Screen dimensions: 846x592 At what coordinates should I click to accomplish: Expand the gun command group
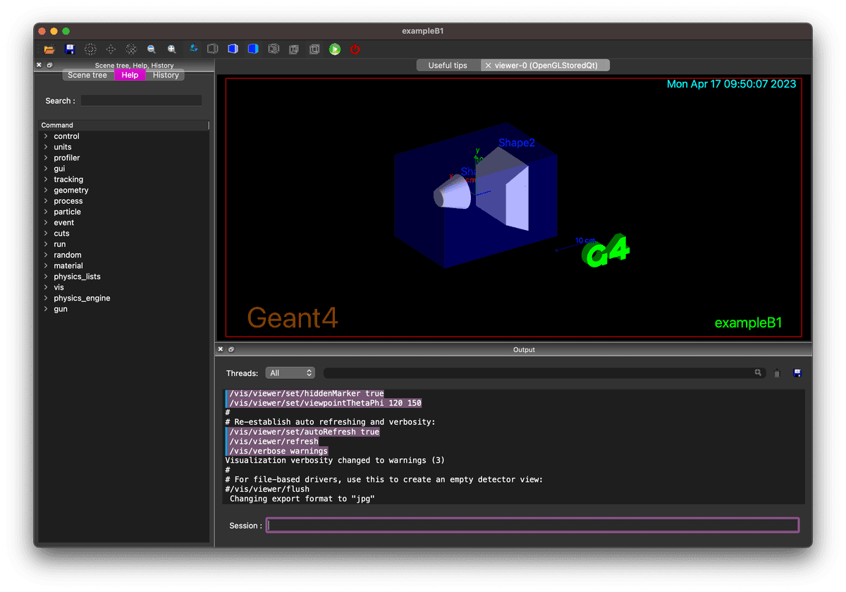46,309
